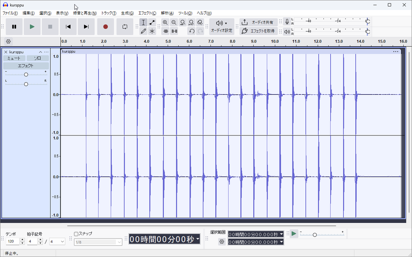Close the kursppu track with X

click(x=6, y=52)
